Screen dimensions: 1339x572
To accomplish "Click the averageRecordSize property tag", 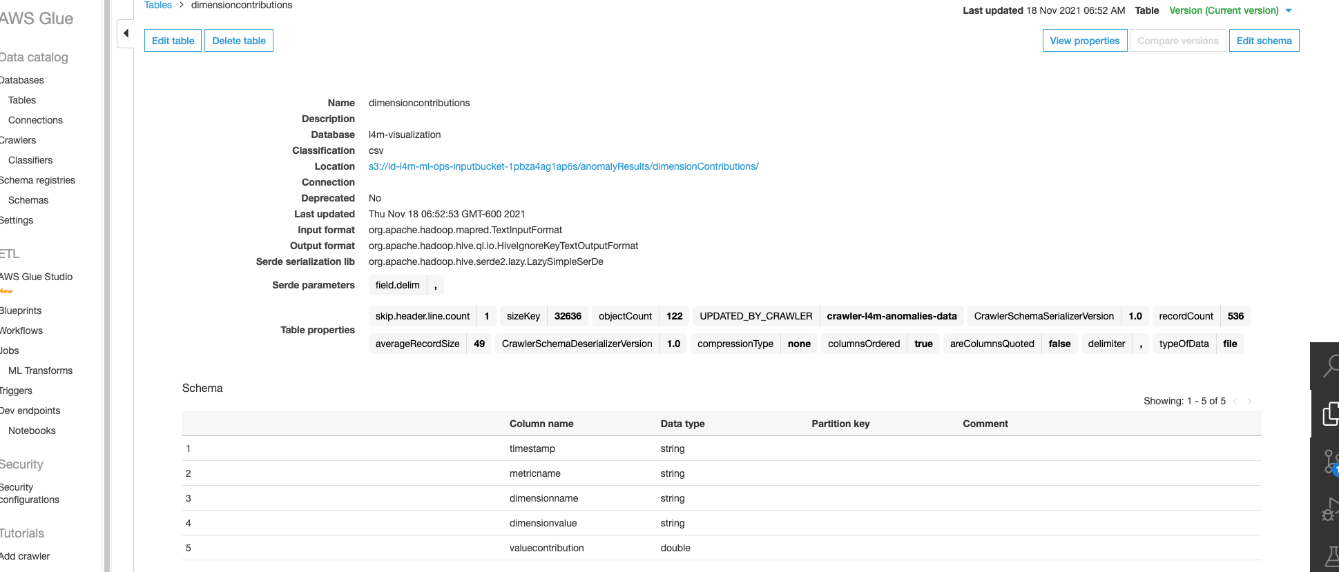I will pos(430,344).
